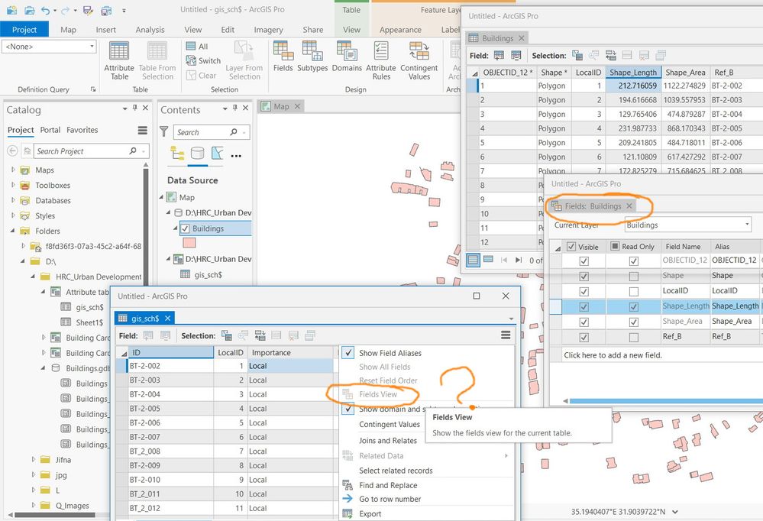Select Go to row number entry

(x=390, y=499)
